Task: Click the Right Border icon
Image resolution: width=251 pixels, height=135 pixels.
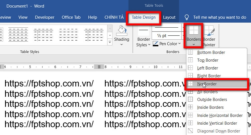Action: pos(190,75)
